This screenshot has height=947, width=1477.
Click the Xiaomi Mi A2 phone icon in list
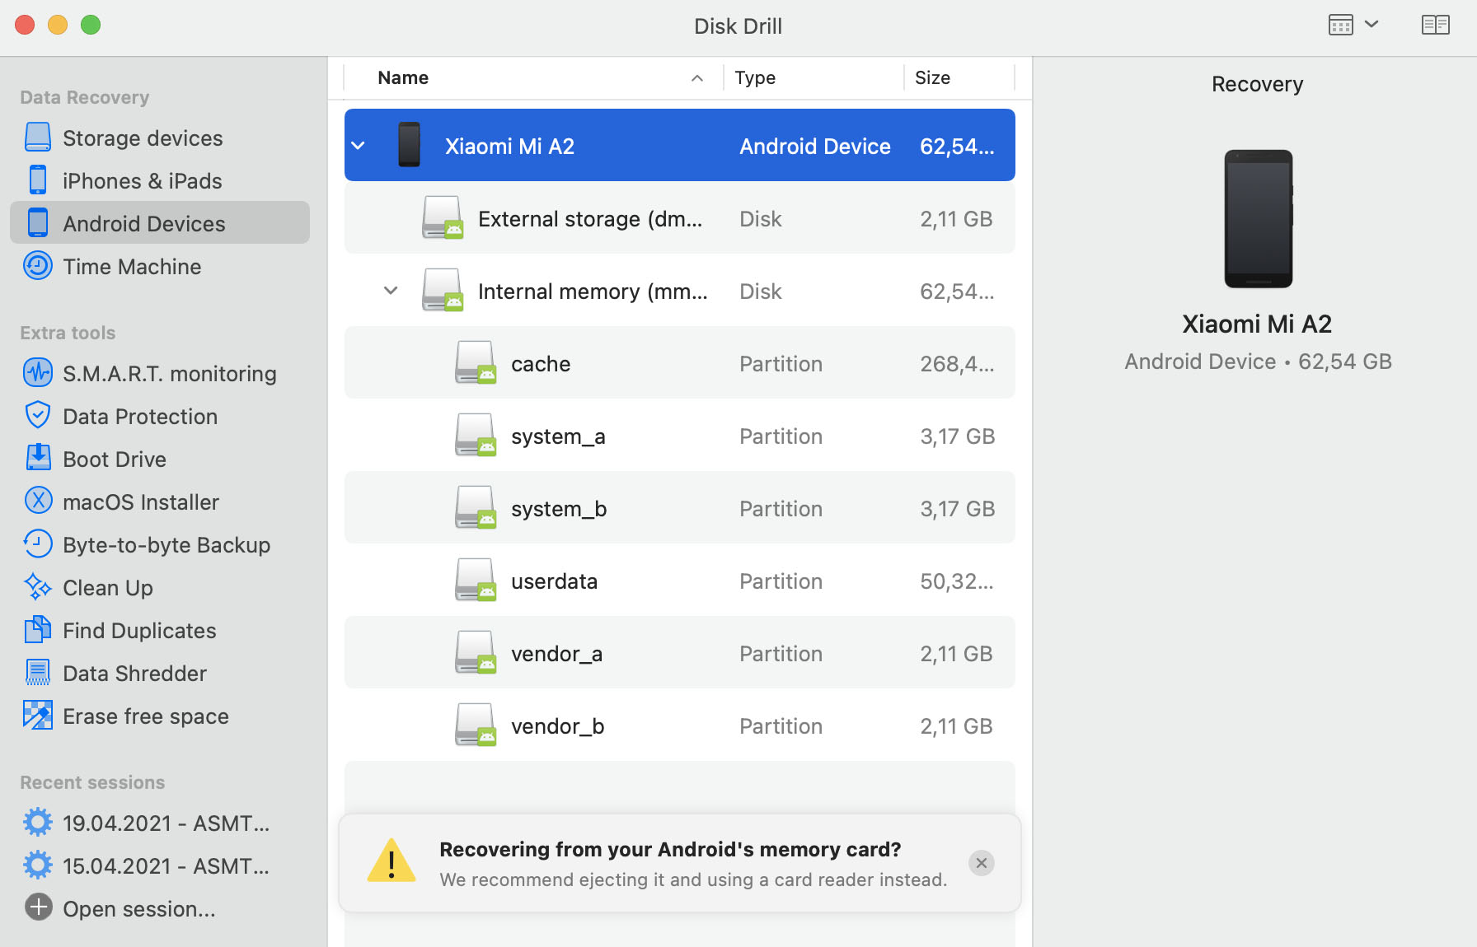[x=409, y=145]
